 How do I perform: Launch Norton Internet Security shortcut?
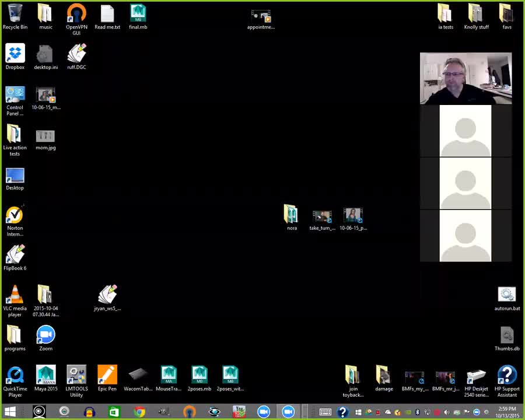pyautogui.click(x=15, y=221)
